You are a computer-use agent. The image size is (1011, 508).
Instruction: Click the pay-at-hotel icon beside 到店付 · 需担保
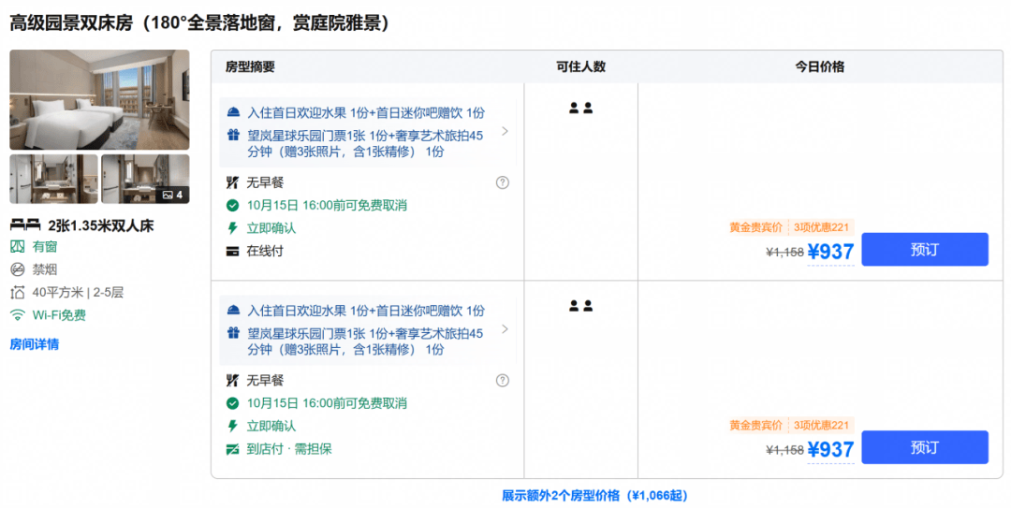233,449
